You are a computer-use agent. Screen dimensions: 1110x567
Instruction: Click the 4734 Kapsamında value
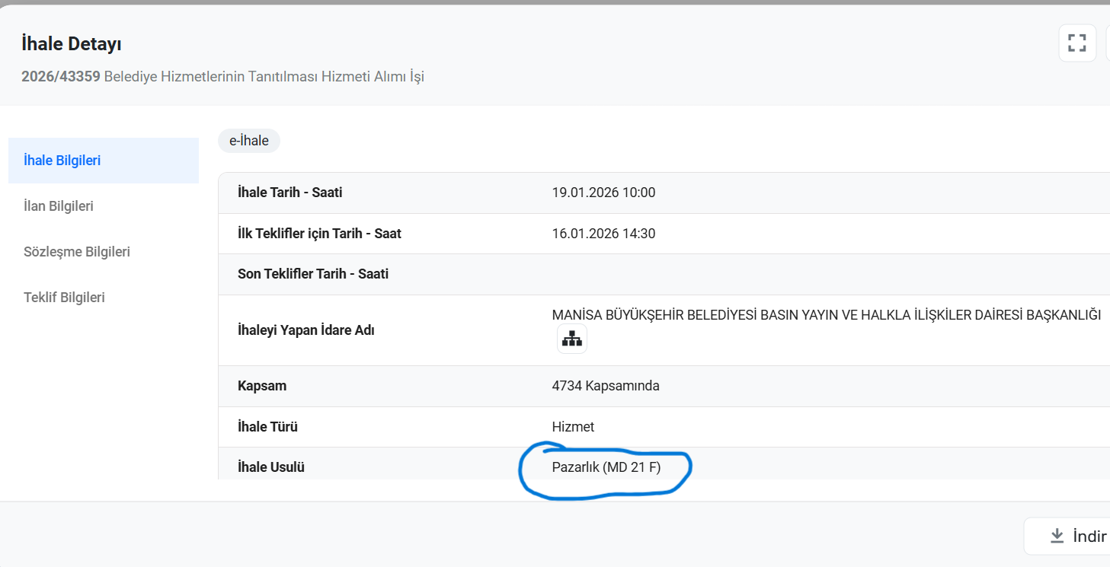coord(606,386)
